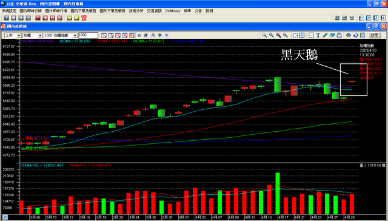Tile windows vertically using split-columns icon
Viewport: 388px width, 221px height.
pos(337,18)
